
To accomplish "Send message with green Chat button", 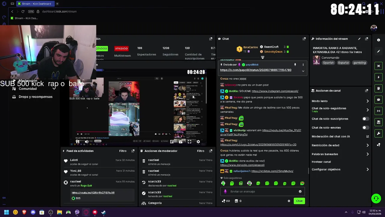I will (299, 201).
